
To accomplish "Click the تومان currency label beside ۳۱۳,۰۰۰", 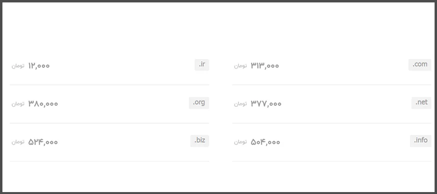I will pos(240,66).
